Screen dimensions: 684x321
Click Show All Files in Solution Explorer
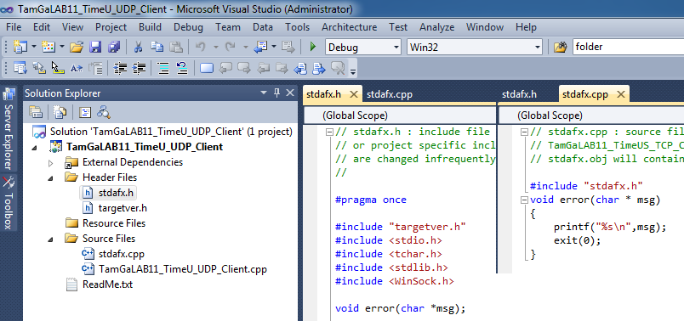pos(60,112)
